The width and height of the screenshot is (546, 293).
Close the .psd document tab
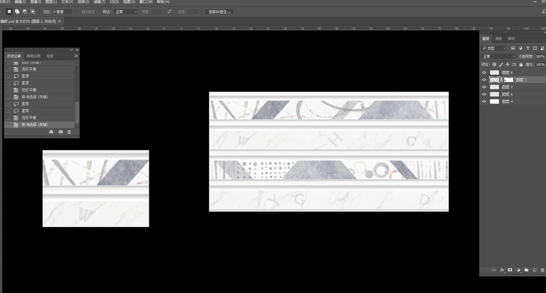pos(59,21)
